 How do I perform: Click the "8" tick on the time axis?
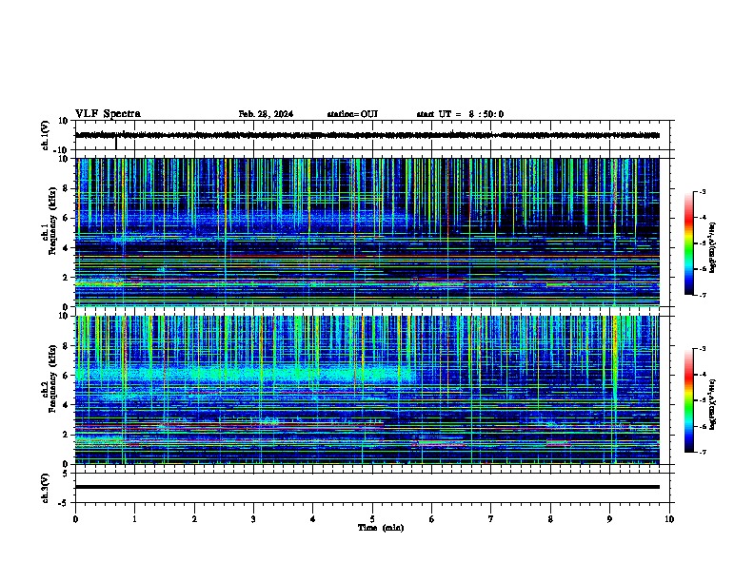550,519
